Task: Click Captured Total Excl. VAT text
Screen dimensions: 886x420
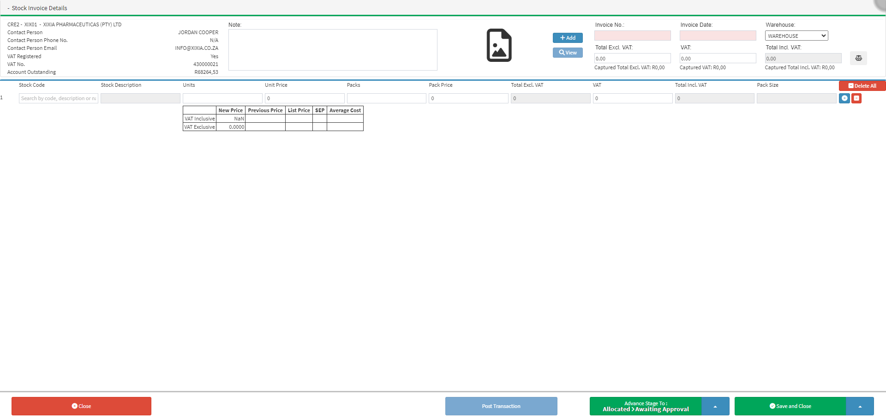Action: (629, 67)
